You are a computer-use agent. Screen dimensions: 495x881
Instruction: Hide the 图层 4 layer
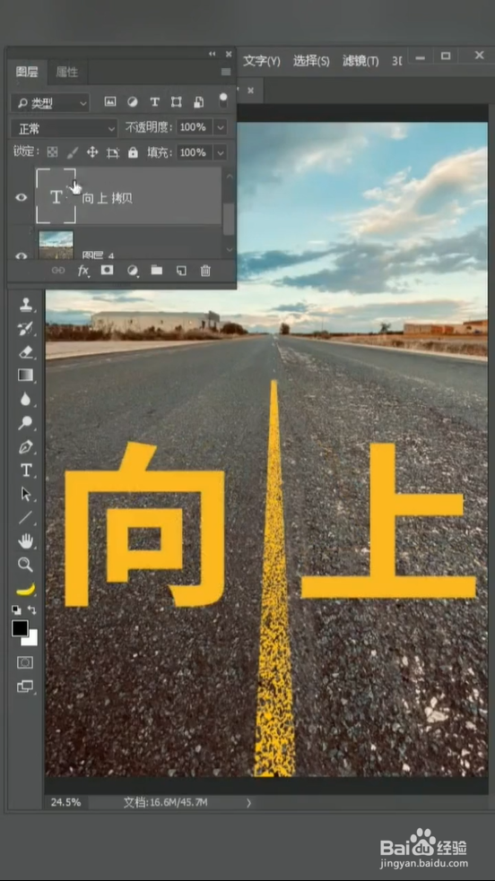point(22,255)
